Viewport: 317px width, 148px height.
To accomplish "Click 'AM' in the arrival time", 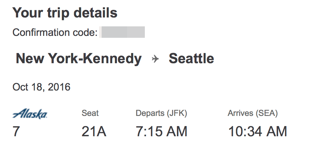I will [x=276, y=131].
